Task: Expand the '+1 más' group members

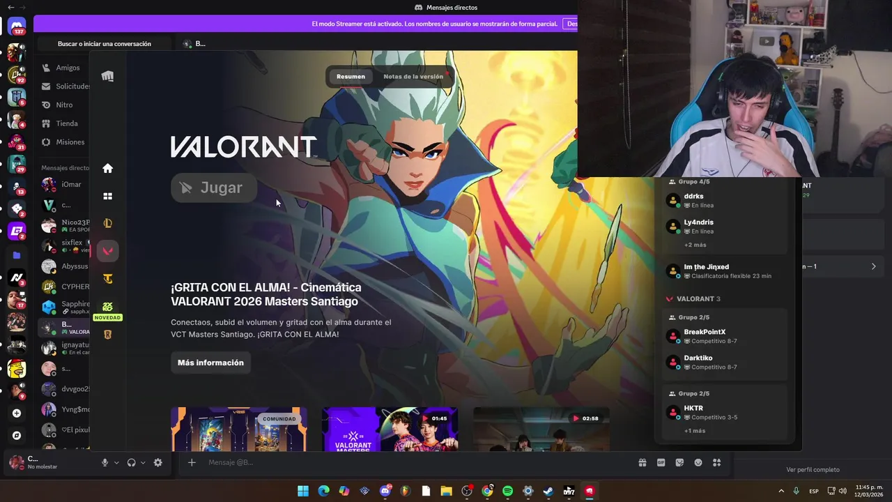Action: (695, 431)
